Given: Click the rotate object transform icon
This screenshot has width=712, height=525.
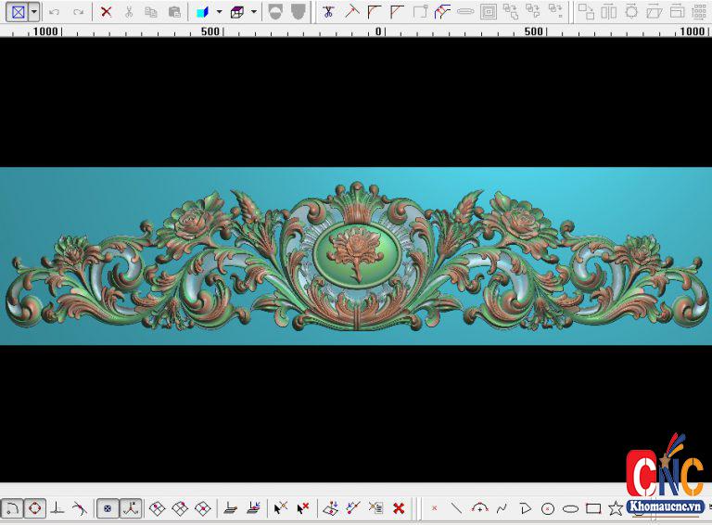Looking at the screenshot, I should pos(631,12).
